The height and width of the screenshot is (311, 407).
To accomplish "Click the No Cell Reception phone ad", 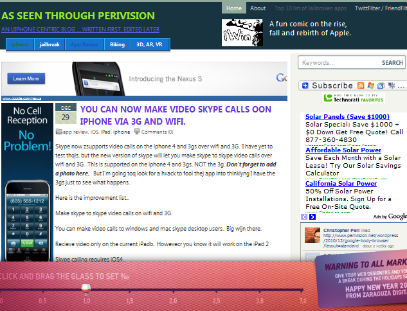I will point(27,182).
